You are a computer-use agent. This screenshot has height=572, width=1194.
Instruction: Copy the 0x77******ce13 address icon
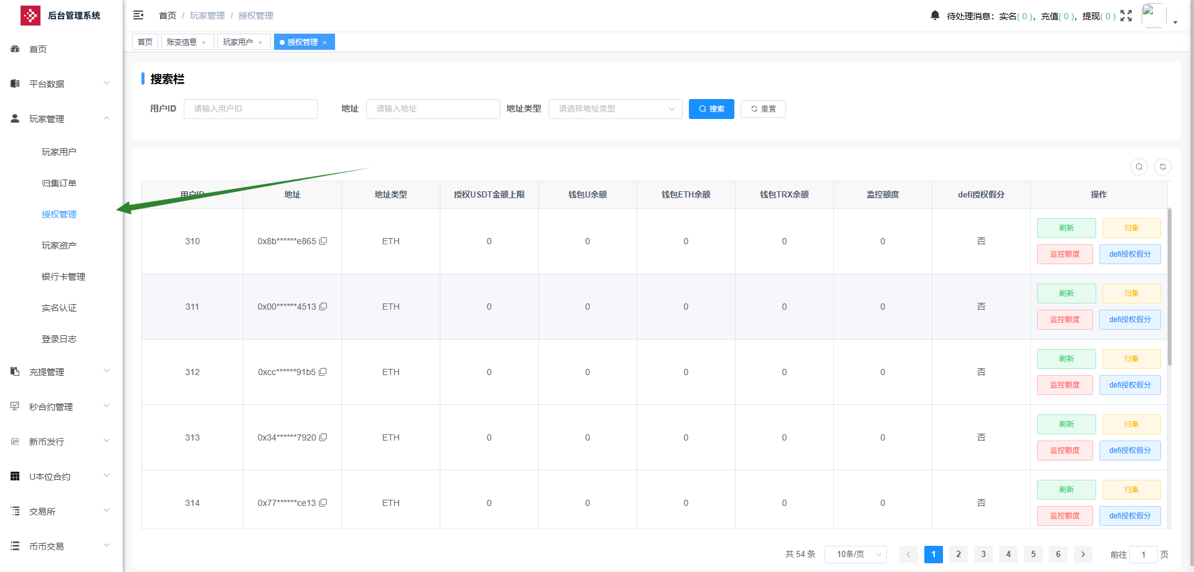point(323,503)
